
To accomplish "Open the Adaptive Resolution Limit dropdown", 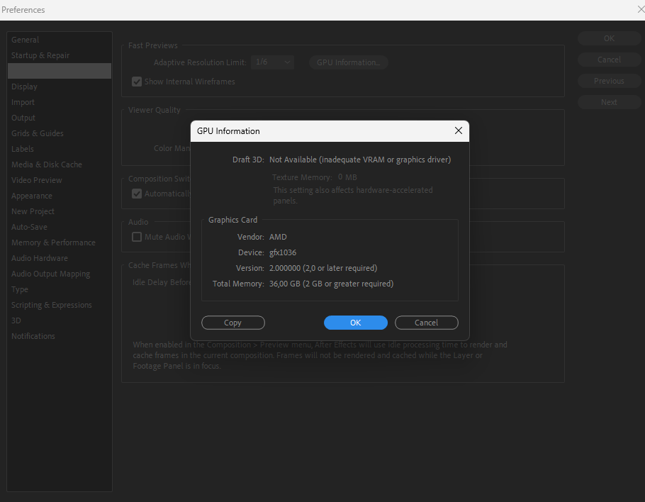I will click(x=272, y=62).
